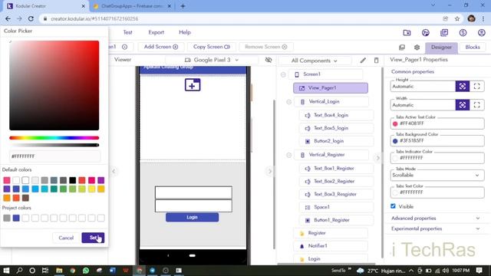
Task: Choose the blue project color swatch
Action: click(16, 218)
